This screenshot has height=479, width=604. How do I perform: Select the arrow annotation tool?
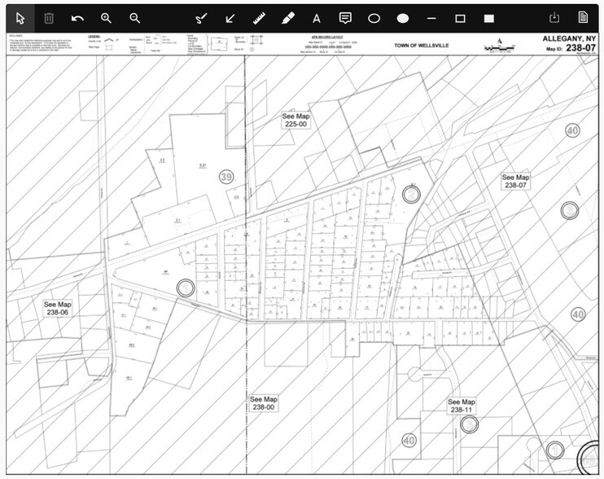(230, 18)
